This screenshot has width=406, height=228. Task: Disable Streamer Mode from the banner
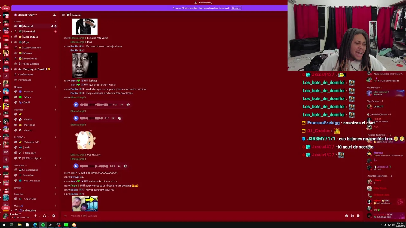pos(236,8)
